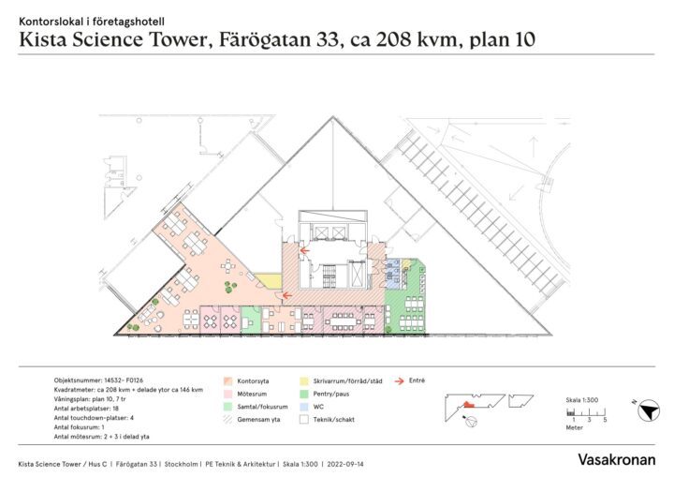Click the "Kontorsyta" legend label
This screenshot has height=477, width=674.
coord(253,381)
